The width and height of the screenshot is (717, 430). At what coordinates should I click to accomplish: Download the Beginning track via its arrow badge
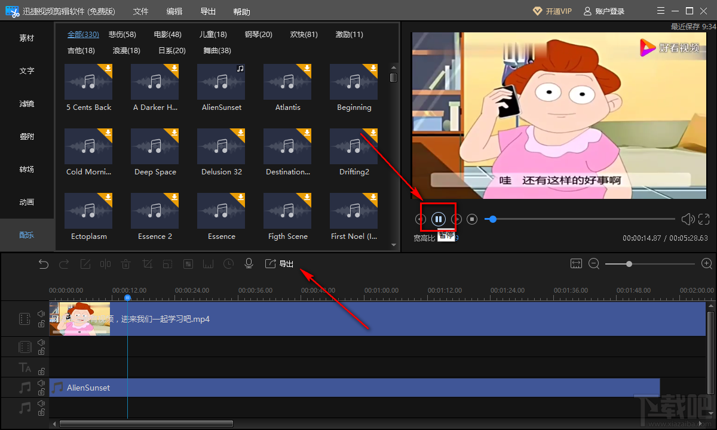tap(373, 69)
